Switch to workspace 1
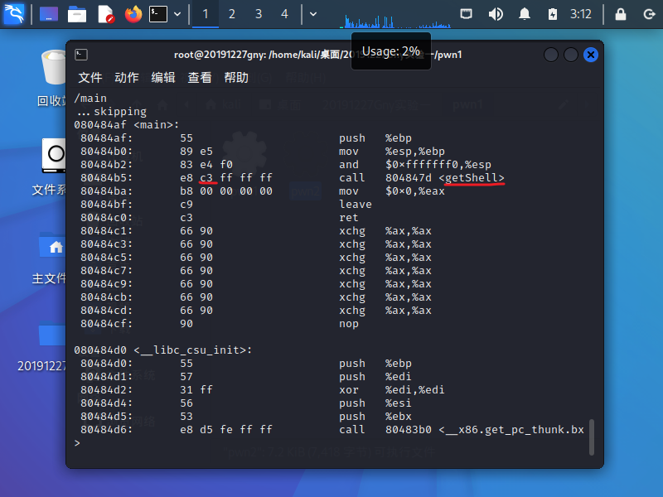Image resolution: width=663 pixels, height=497 pixels. tap(206, 14)
